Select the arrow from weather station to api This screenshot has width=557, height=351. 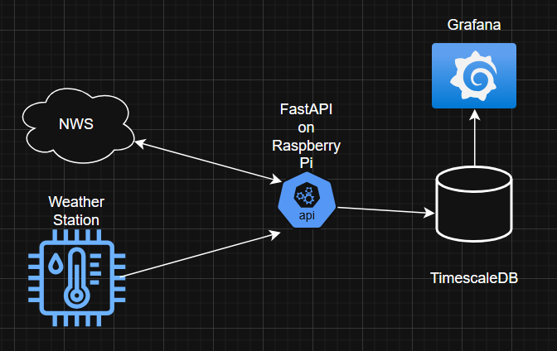pyautogui.click(x=201, y=254)
